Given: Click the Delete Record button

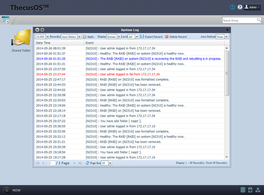Looking at the screenshot, I should click(176, 37).
